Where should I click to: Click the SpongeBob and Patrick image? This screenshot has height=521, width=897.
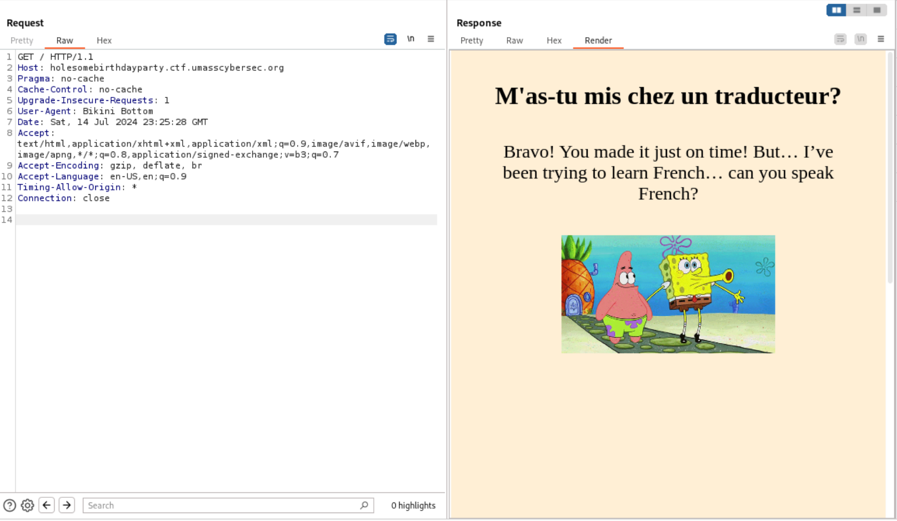[x=668, y=294]
